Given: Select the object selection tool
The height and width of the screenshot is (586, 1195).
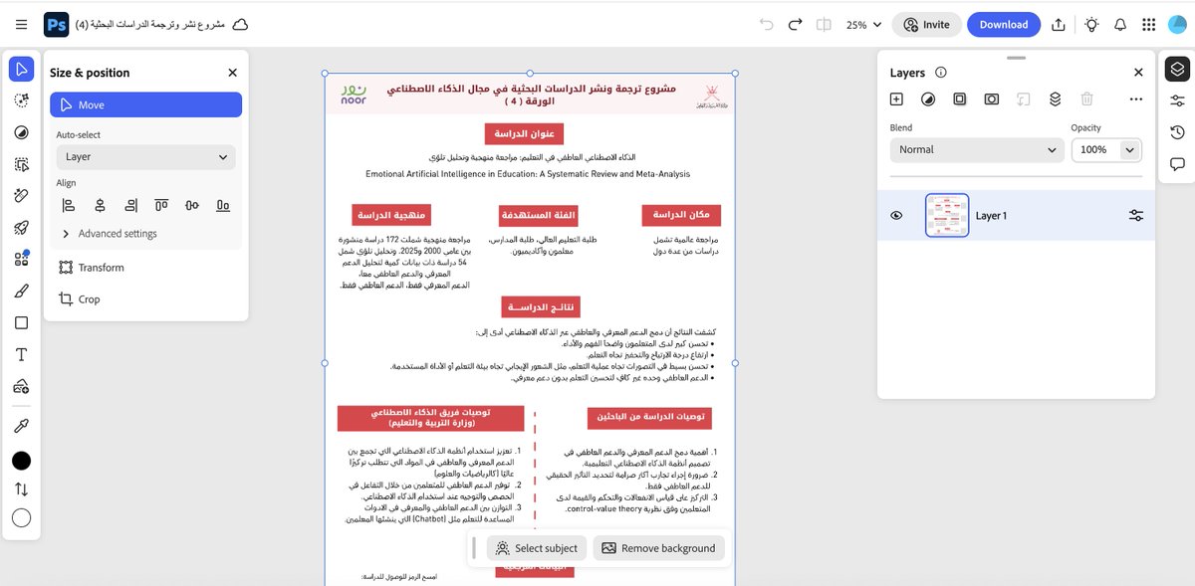Looking at the screenshot, I should point(21,164).
